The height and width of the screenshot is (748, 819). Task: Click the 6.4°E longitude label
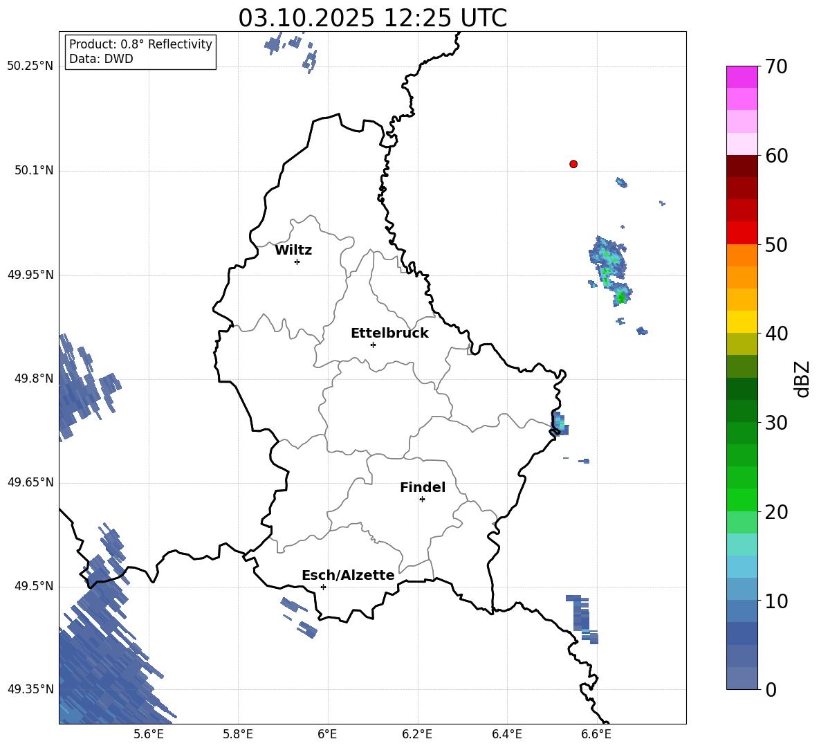(x=506, y=734)
